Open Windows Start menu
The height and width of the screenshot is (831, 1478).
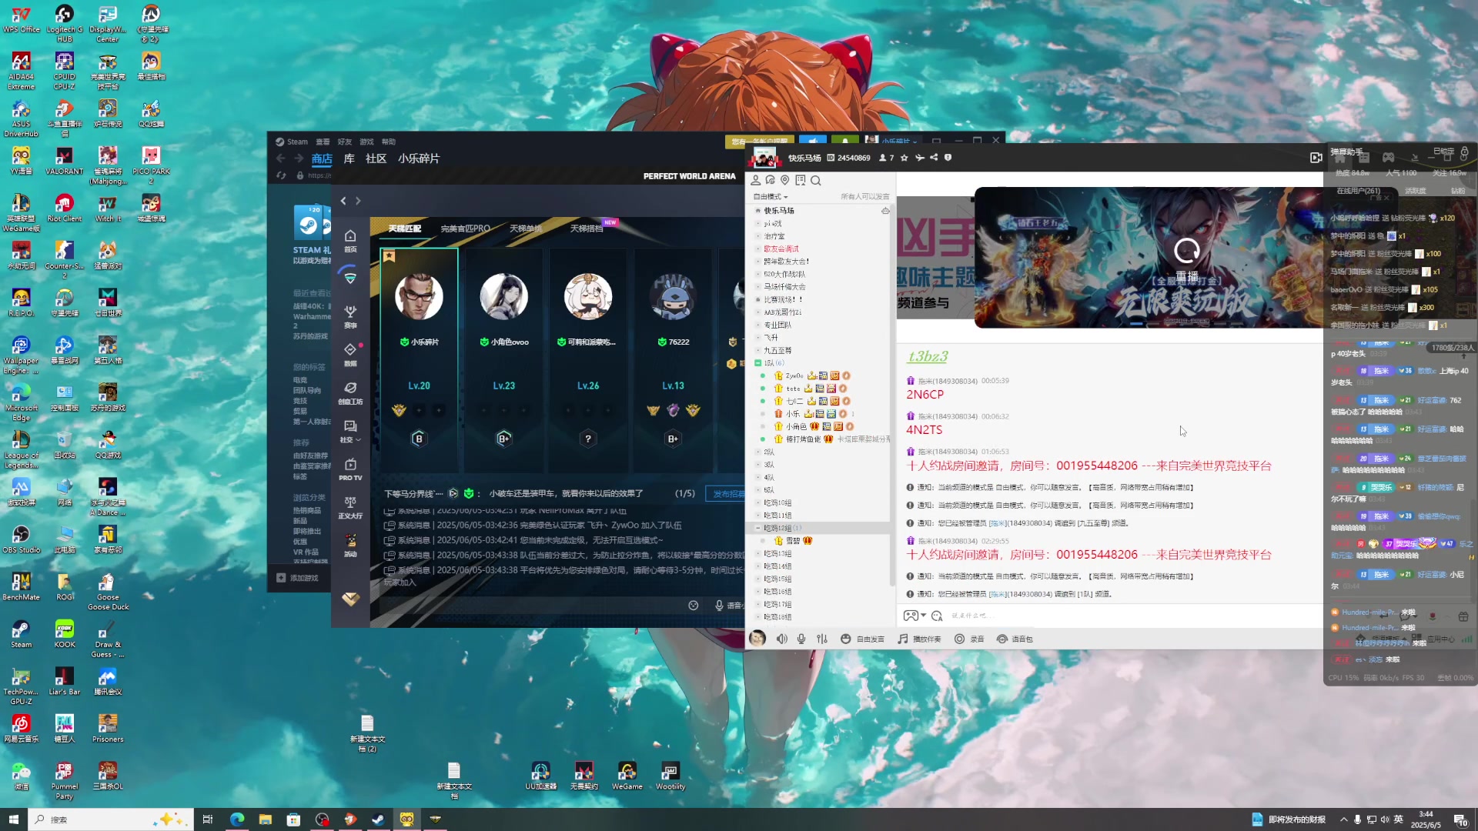[13, 819]
